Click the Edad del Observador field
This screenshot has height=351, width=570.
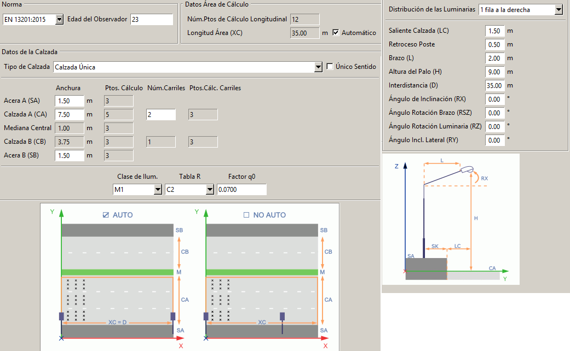151,20
